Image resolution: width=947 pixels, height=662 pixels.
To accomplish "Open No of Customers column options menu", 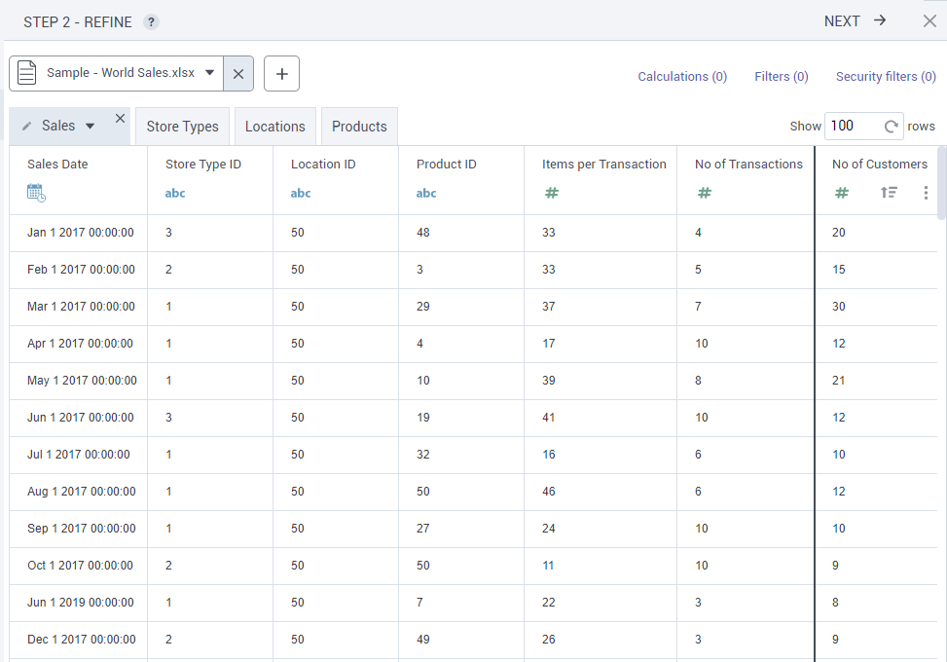I will [x=926, y=193].
